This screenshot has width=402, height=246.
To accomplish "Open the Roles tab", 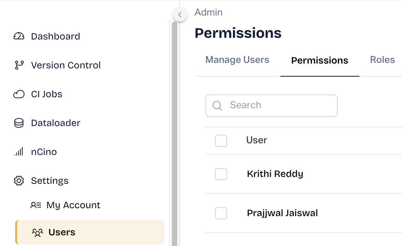I will (x=382, y=60).
